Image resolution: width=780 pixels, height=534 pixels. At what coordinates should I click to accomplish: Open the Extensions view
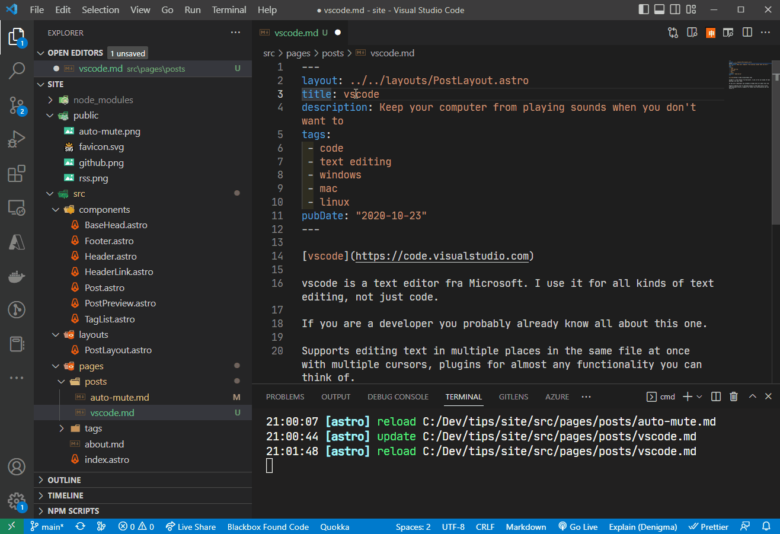(x=17, y=174)
